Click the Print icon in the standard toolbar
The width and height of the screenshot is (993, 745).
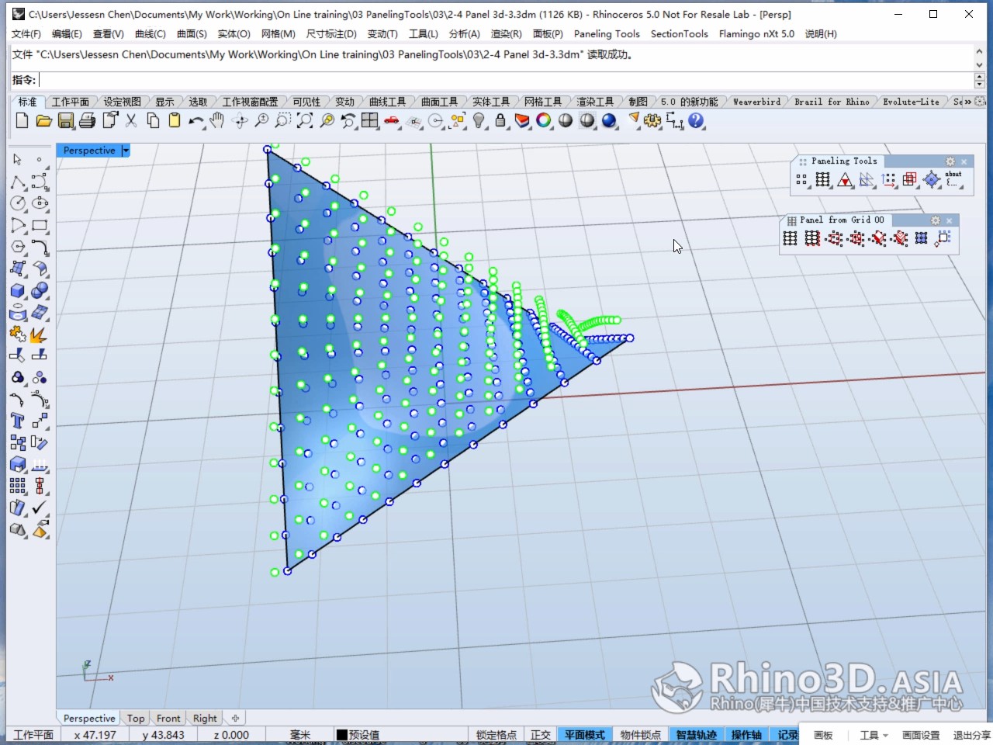pos(87,120)
